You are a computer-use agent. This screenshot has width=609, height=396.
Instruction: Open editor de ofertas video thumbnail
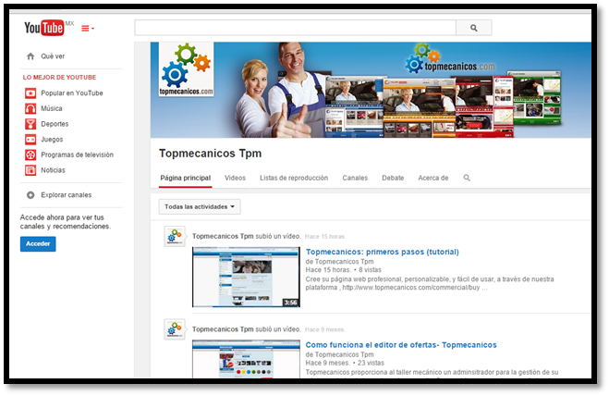point(246,359)
